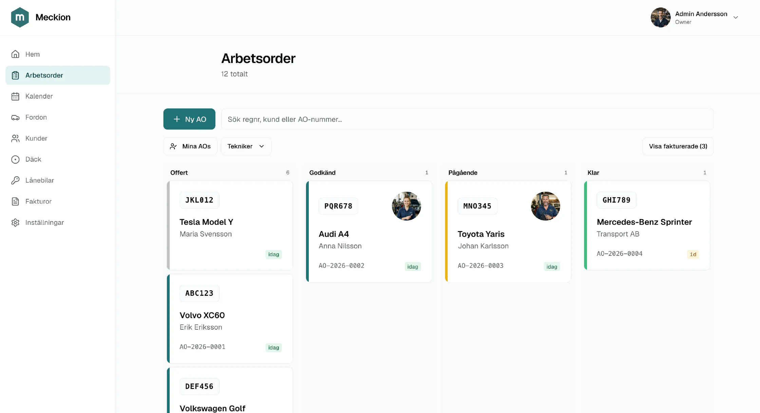Click the Kunder people icon
The image size is (760, 413).
(x=15, y=138)
